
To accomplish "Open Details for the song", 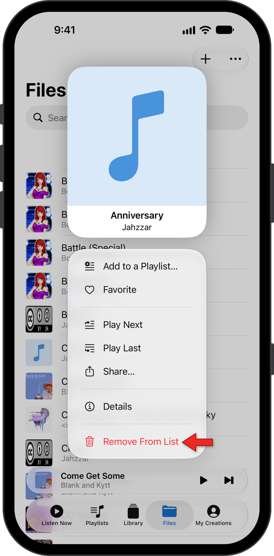I will click(137, 407).
